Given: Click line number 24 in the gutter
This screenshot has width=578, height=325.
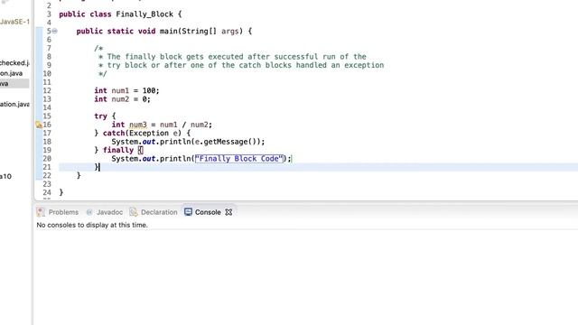Looking at the screenshot, I should pos(47,192).
